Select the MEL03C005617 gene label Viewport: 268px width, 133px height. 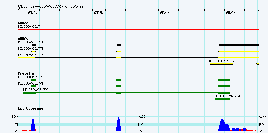click(x=29, y=26)
